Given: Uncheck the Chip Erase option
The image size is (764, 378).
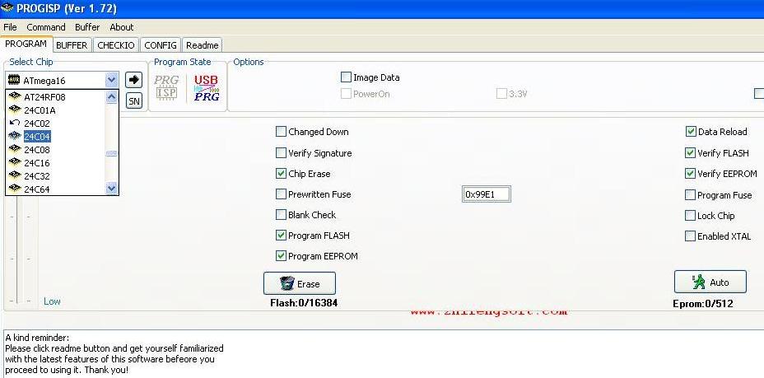Looking at the screenshot, I should pyautogui.click(x=281, y=174).
